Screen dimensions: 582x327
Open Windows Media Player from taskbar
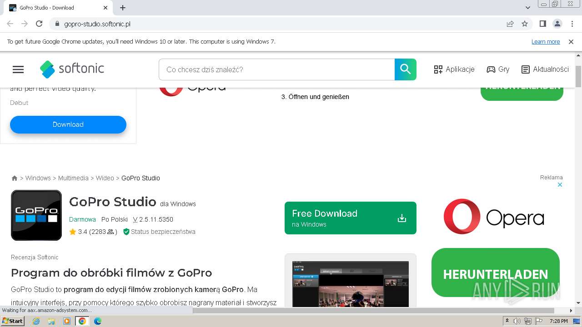(x=67, y=321)
